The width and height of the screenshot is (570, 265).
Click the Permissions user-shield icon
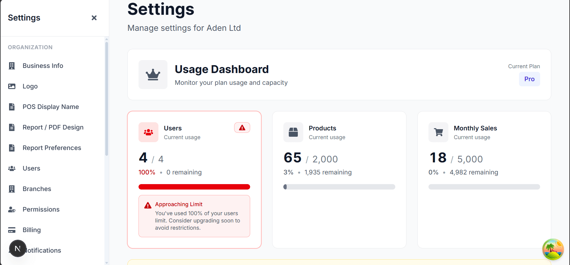(12, 209)
